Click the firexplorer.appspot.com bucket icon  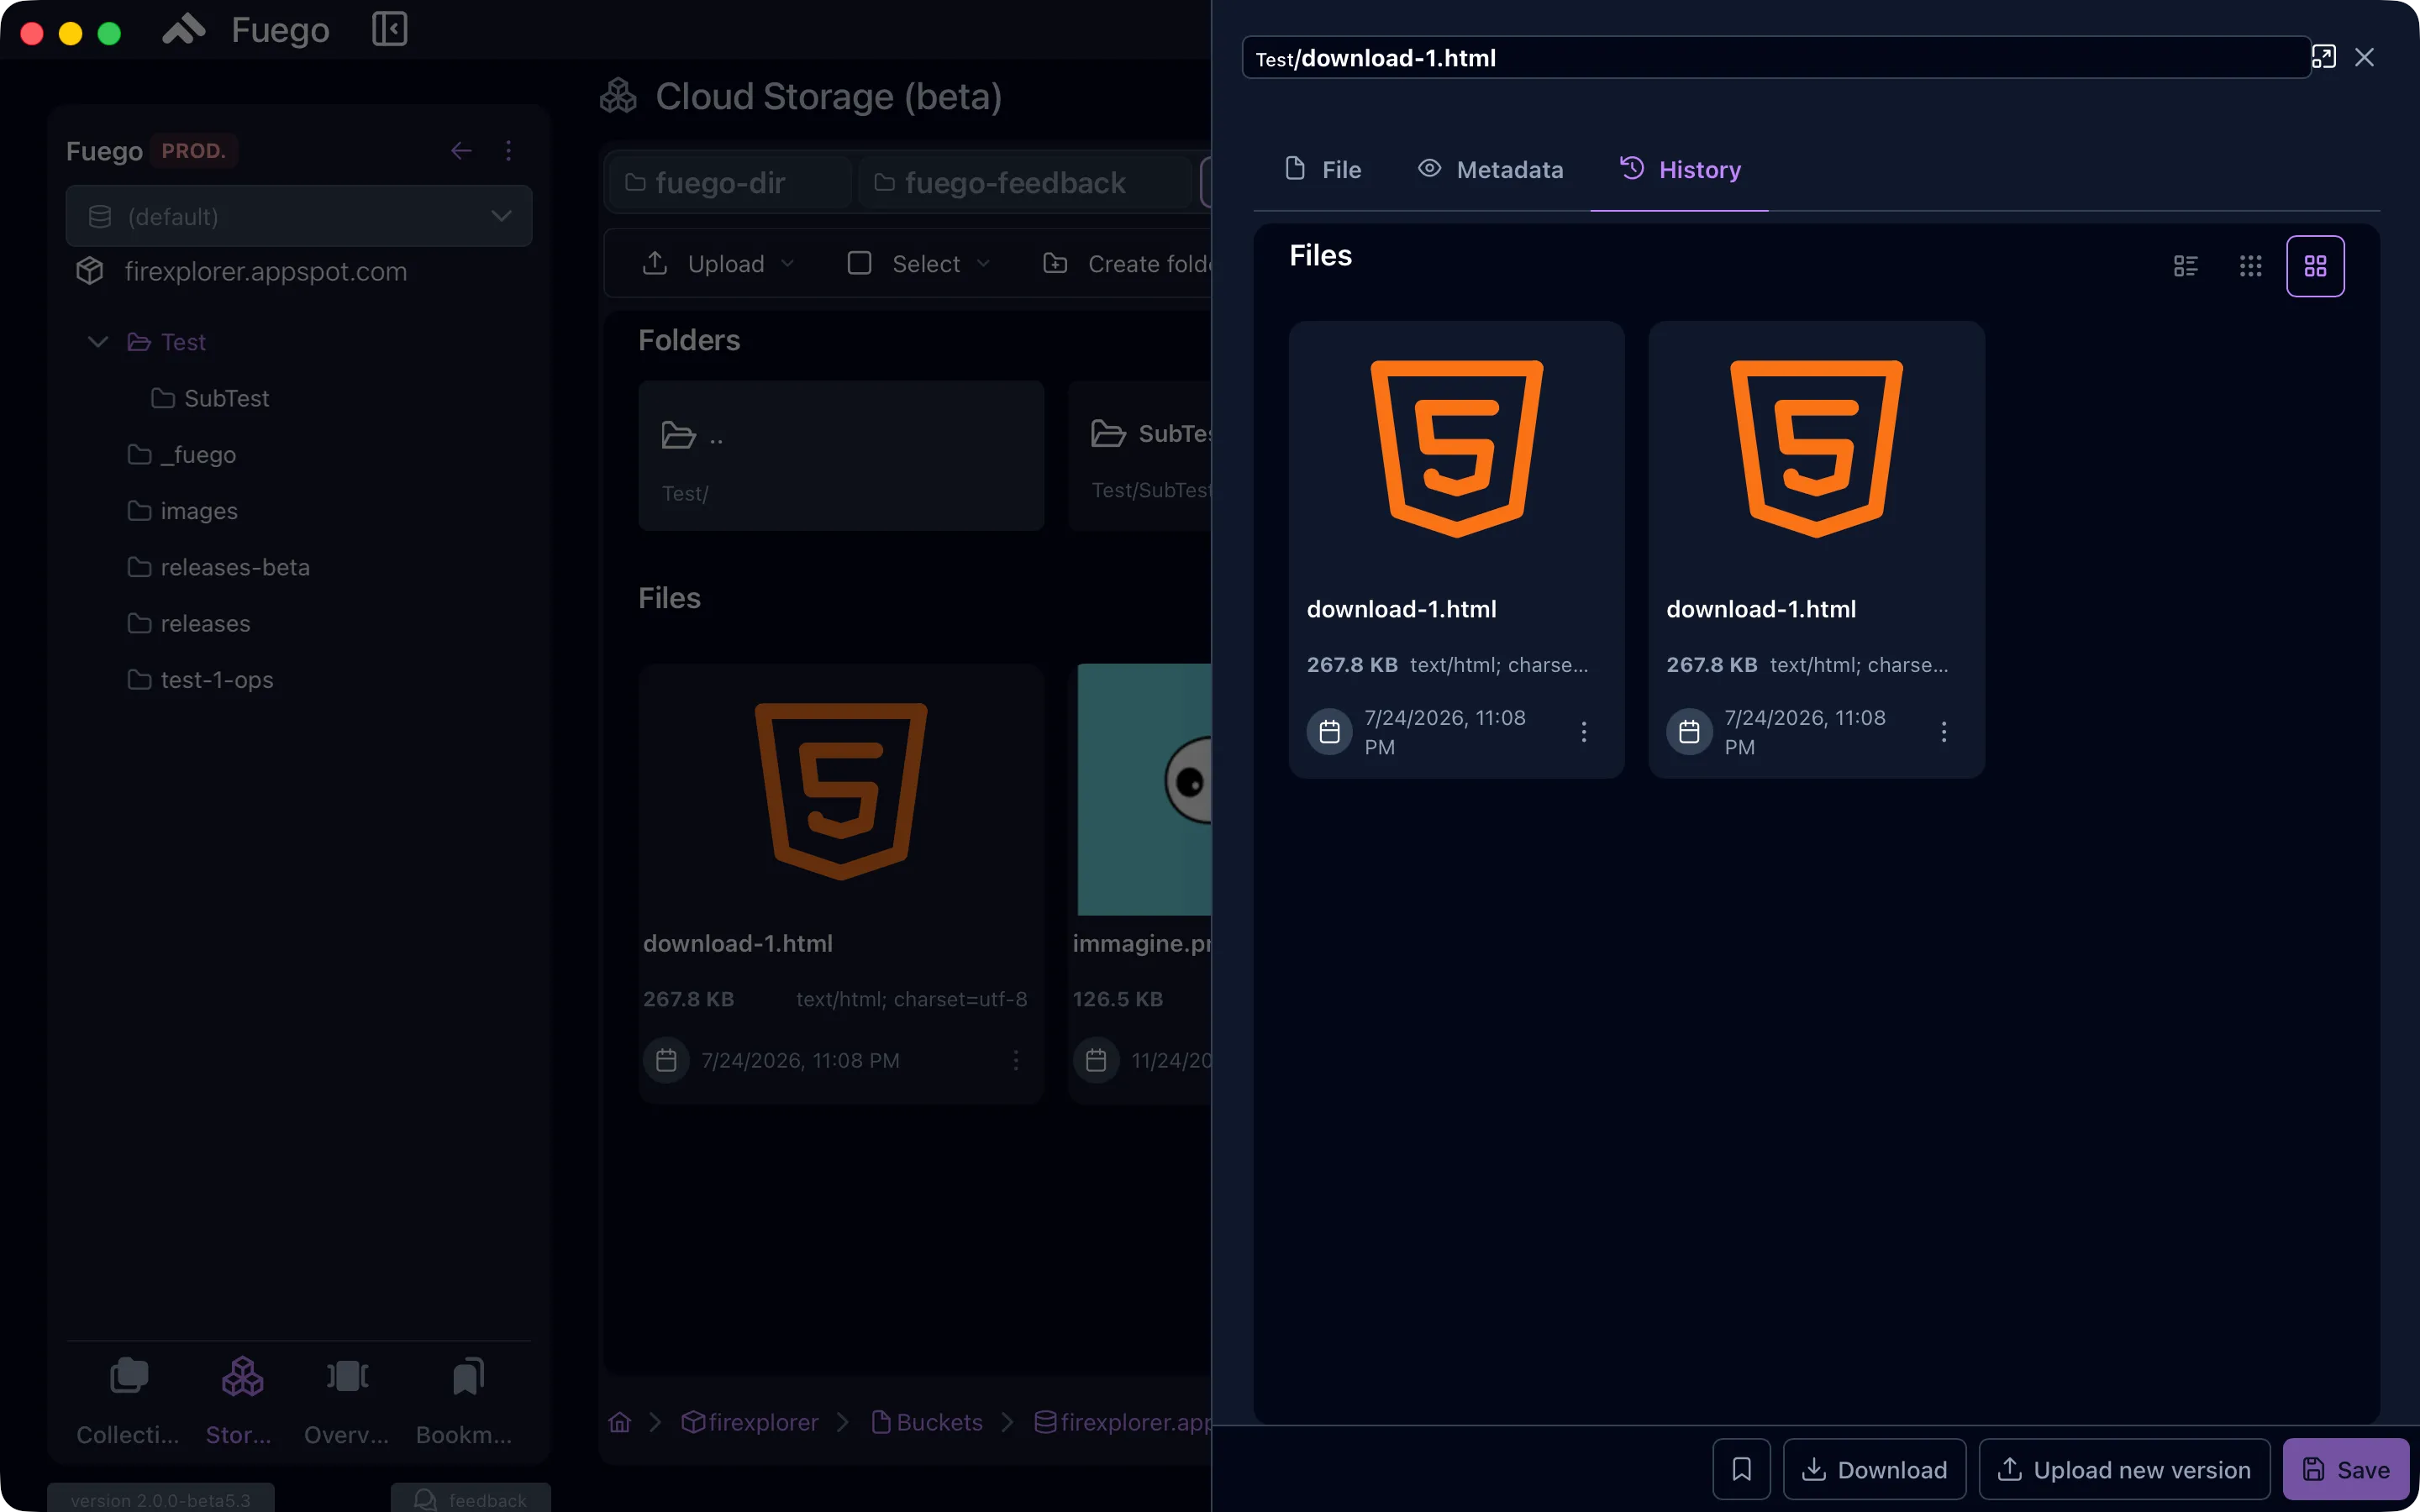tap(90, 271)
